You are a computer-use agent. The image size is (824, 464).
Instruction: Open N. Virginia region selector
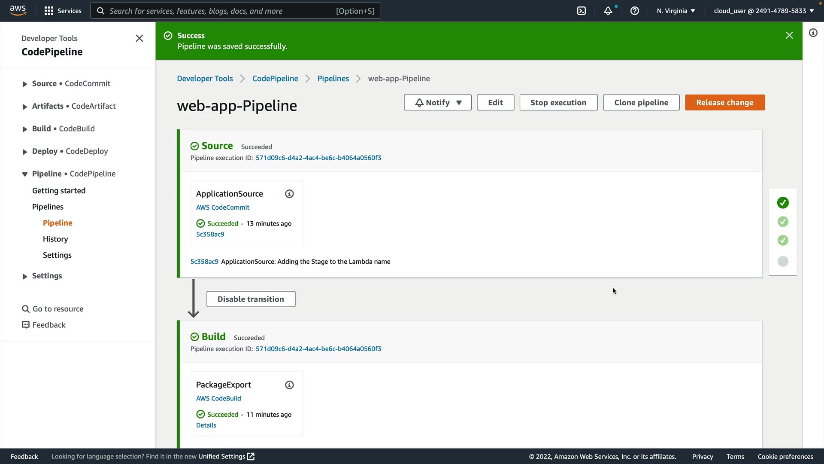tap(676, 11)
